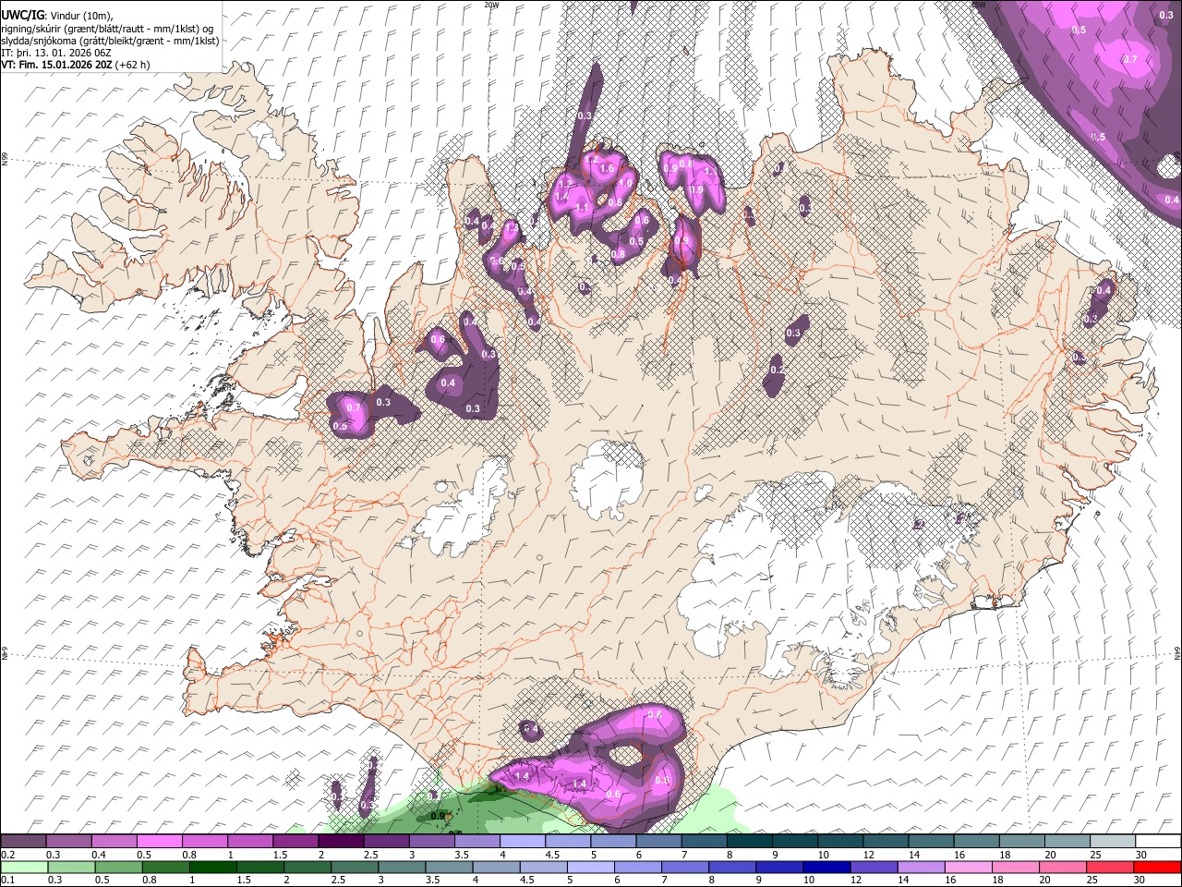Click the '0.4' value at the far right map edge
1182x887 pixels.
pos(1172,200)
